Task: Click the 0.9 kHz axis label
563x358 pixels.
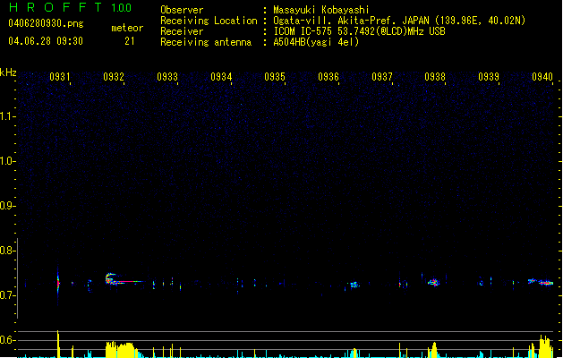Action: click(7, 205)
